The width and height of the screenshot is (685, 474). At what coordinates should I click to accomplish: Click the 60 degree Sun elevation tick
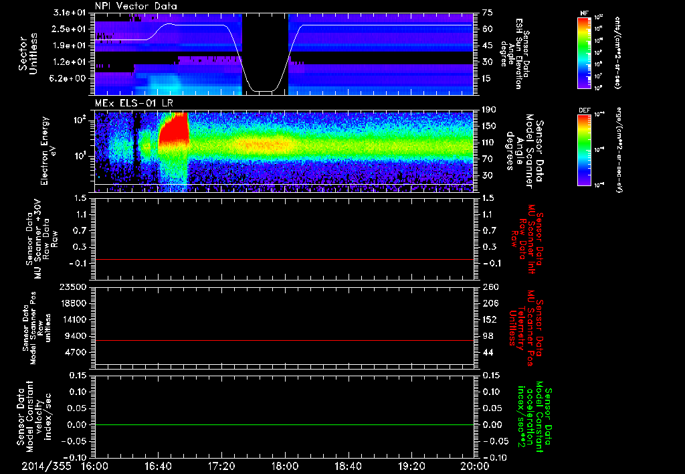pyautogui.click(x=488, y=29)
